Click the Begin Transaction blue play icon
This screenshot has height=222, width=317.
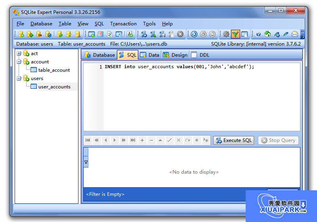(x=194, y=34)
